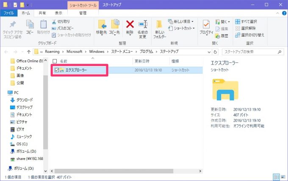Open Copy to (コピー先) menu
288x181 pixels.
(114, 27)
